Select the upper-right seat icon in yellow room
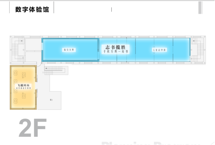Screen dimensions: 215x145 pos(24,75)
